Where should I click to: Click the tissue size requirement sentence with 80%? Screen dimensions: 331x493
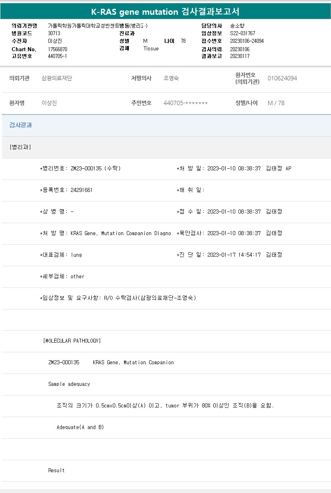165,405
